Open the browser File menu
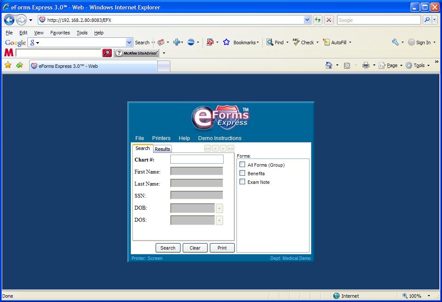 pyautogui.click(x=9, y=33)
